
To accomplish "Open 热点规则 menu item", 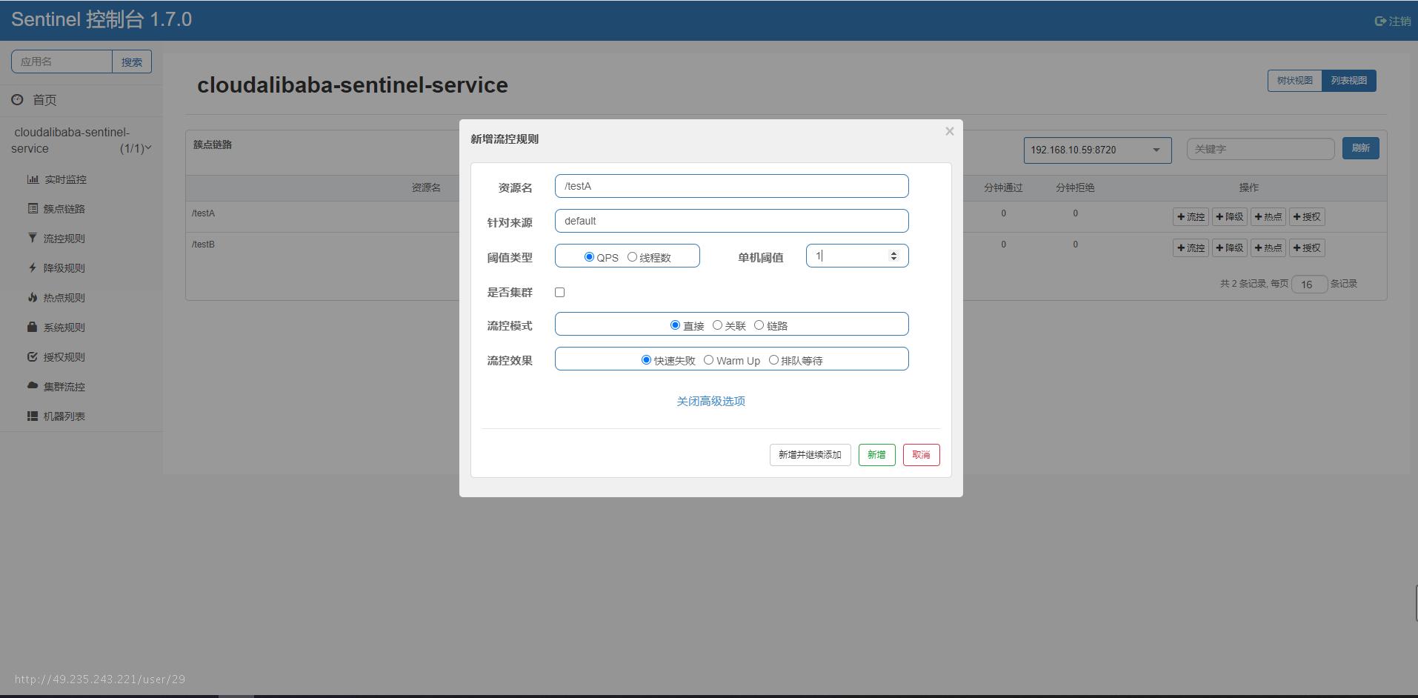I will pyautogui.click(x=64, y=298).
